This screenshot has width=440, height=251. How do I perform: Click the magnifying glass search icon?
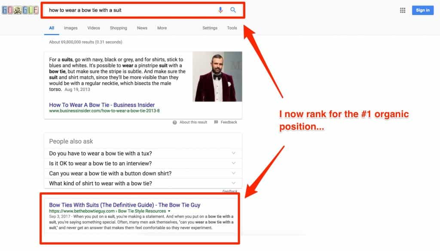click(233, 10)
